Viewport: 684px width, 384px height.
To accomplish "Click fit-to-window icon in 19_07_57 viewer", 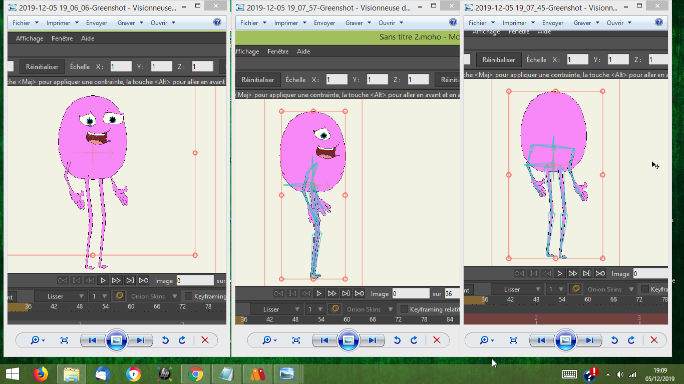I will [296, 340].
